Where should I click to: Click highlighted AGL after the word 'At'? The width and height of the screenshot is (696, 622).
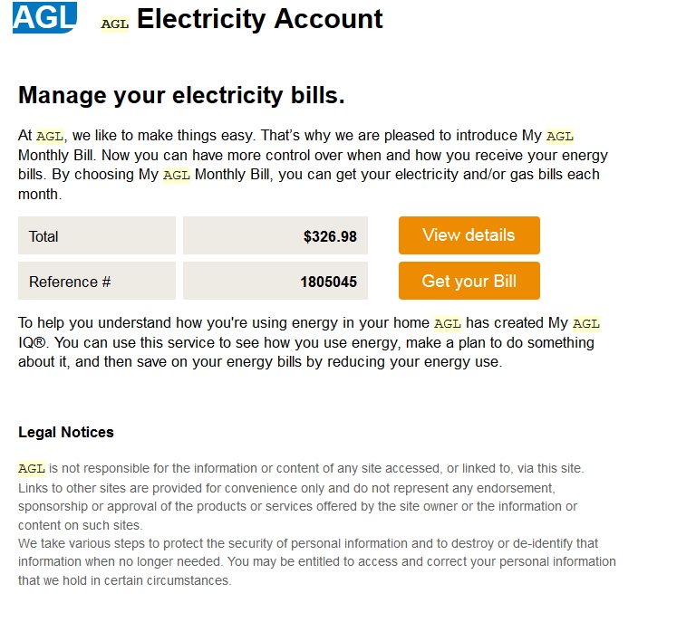50,137
